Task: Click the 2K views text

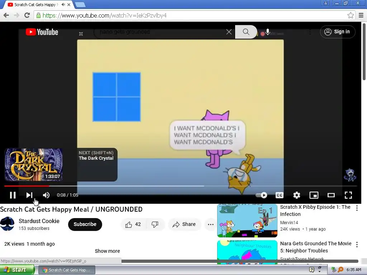Action: [x=14, y=244]
